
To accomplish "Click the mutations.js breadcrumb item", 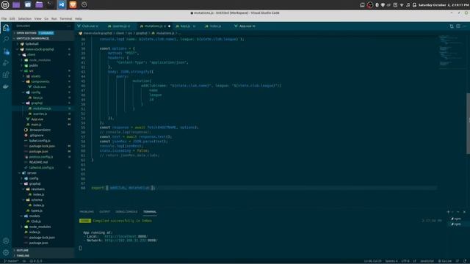I will (x=163, y=33).
